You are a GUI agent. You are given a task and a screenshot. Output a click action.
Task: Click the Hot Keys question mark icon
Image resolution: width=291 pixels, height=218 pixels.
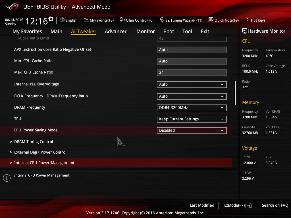(248, 20)
